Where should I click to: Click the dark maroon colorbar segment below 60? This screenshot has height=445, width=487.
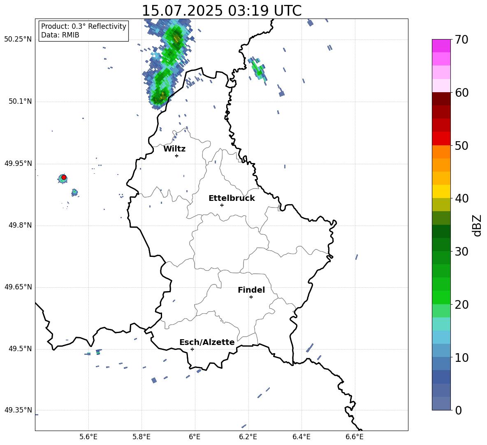(x=441, y=99)
